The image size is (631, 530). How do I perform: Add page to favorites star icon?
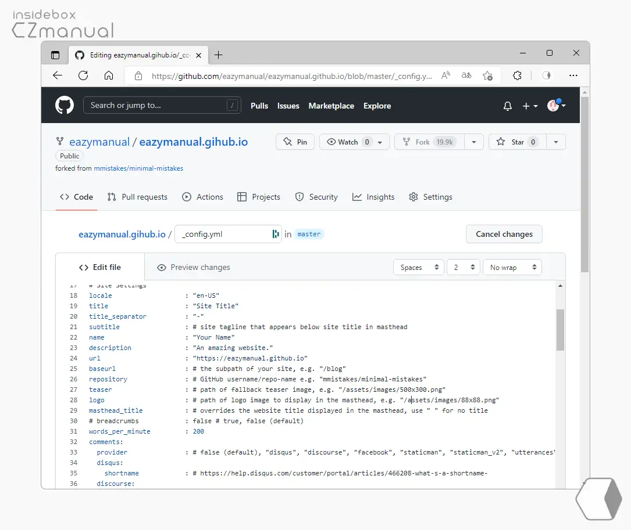(488, 75)
